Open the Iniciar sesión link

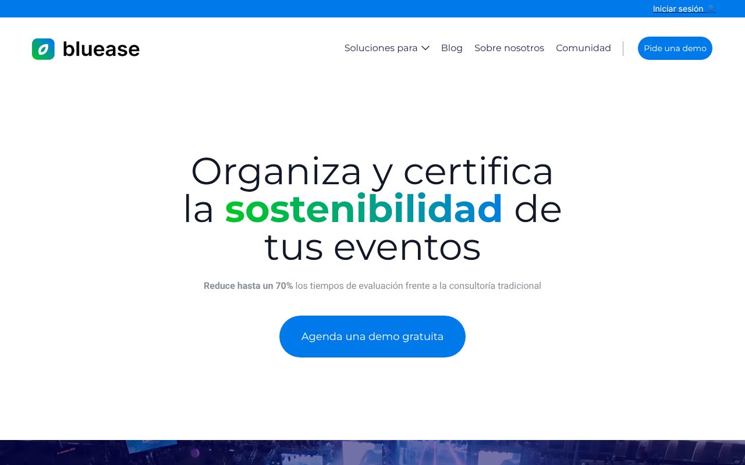click(677, 8)
